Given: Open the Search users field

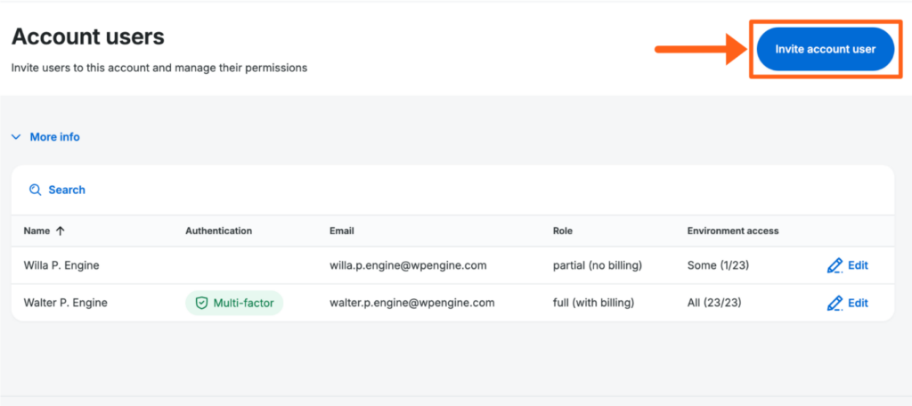Looking at the screenshot, I should point(57,190).
